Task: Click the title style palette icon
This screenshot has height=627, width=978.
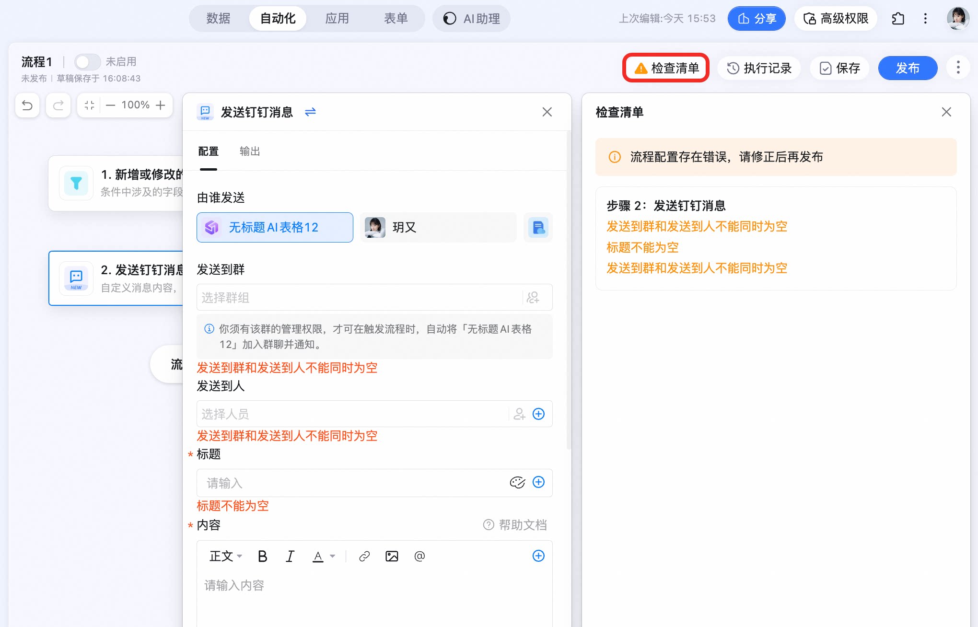Action: 517,483
